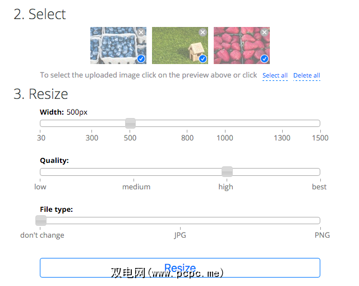Click the toy house on grass thumbnail
The height and width of the screenshot is (286, 359).
coord(178,46)
